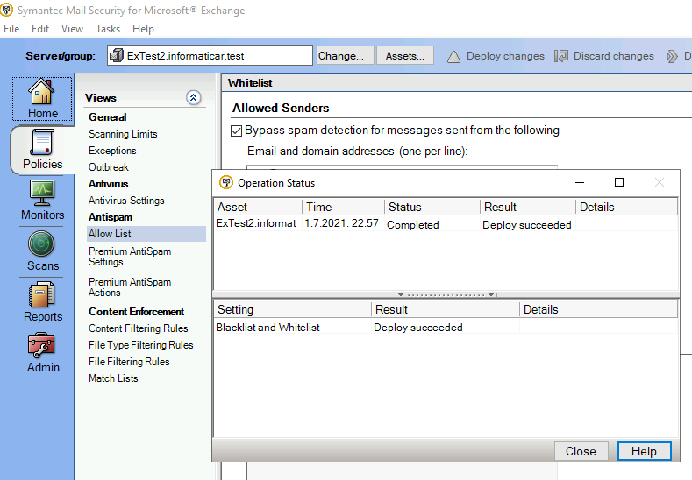
Task: Click the Server/group input field
Action: point(210,55)
